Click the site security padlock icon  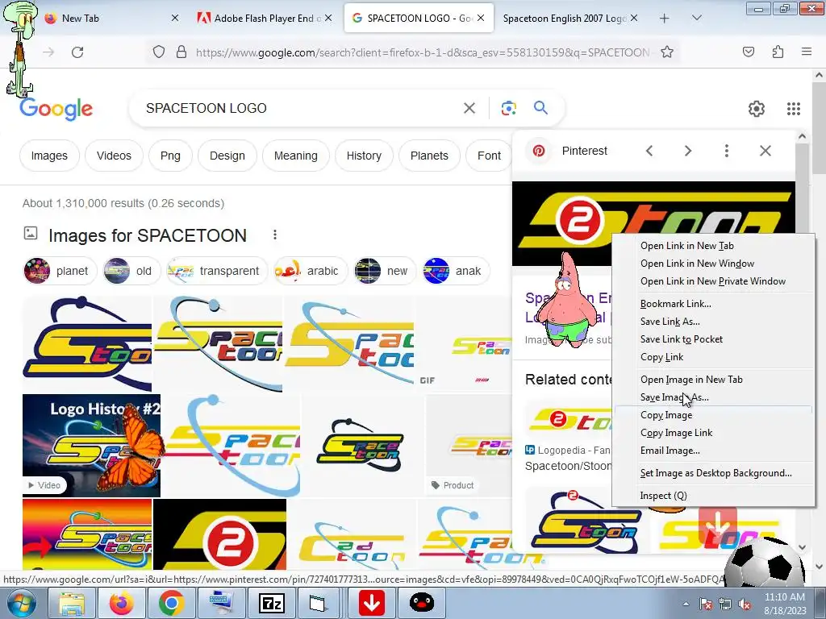click(x=181, y=52)
